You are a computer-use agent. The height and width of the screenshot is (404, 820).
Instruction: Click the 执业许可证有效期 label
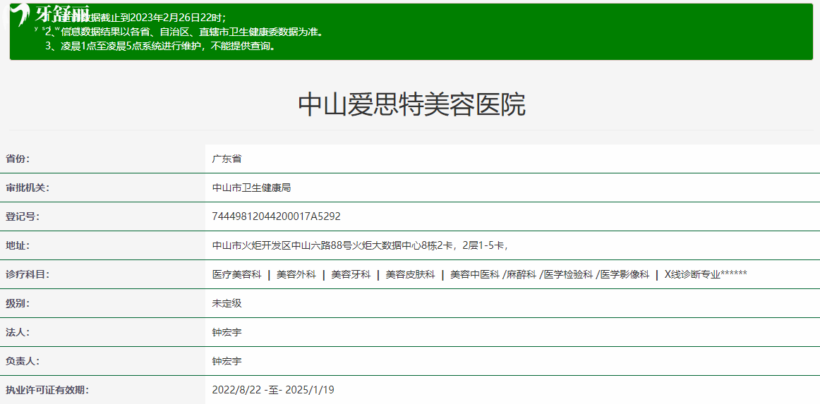47,390
